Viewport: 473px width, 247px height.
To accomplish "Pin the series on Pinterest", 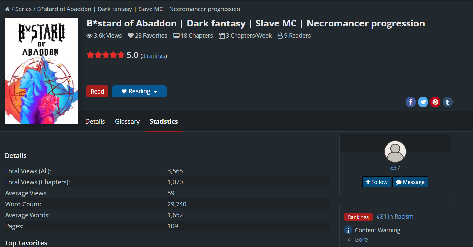I will [x=435, y=102].
